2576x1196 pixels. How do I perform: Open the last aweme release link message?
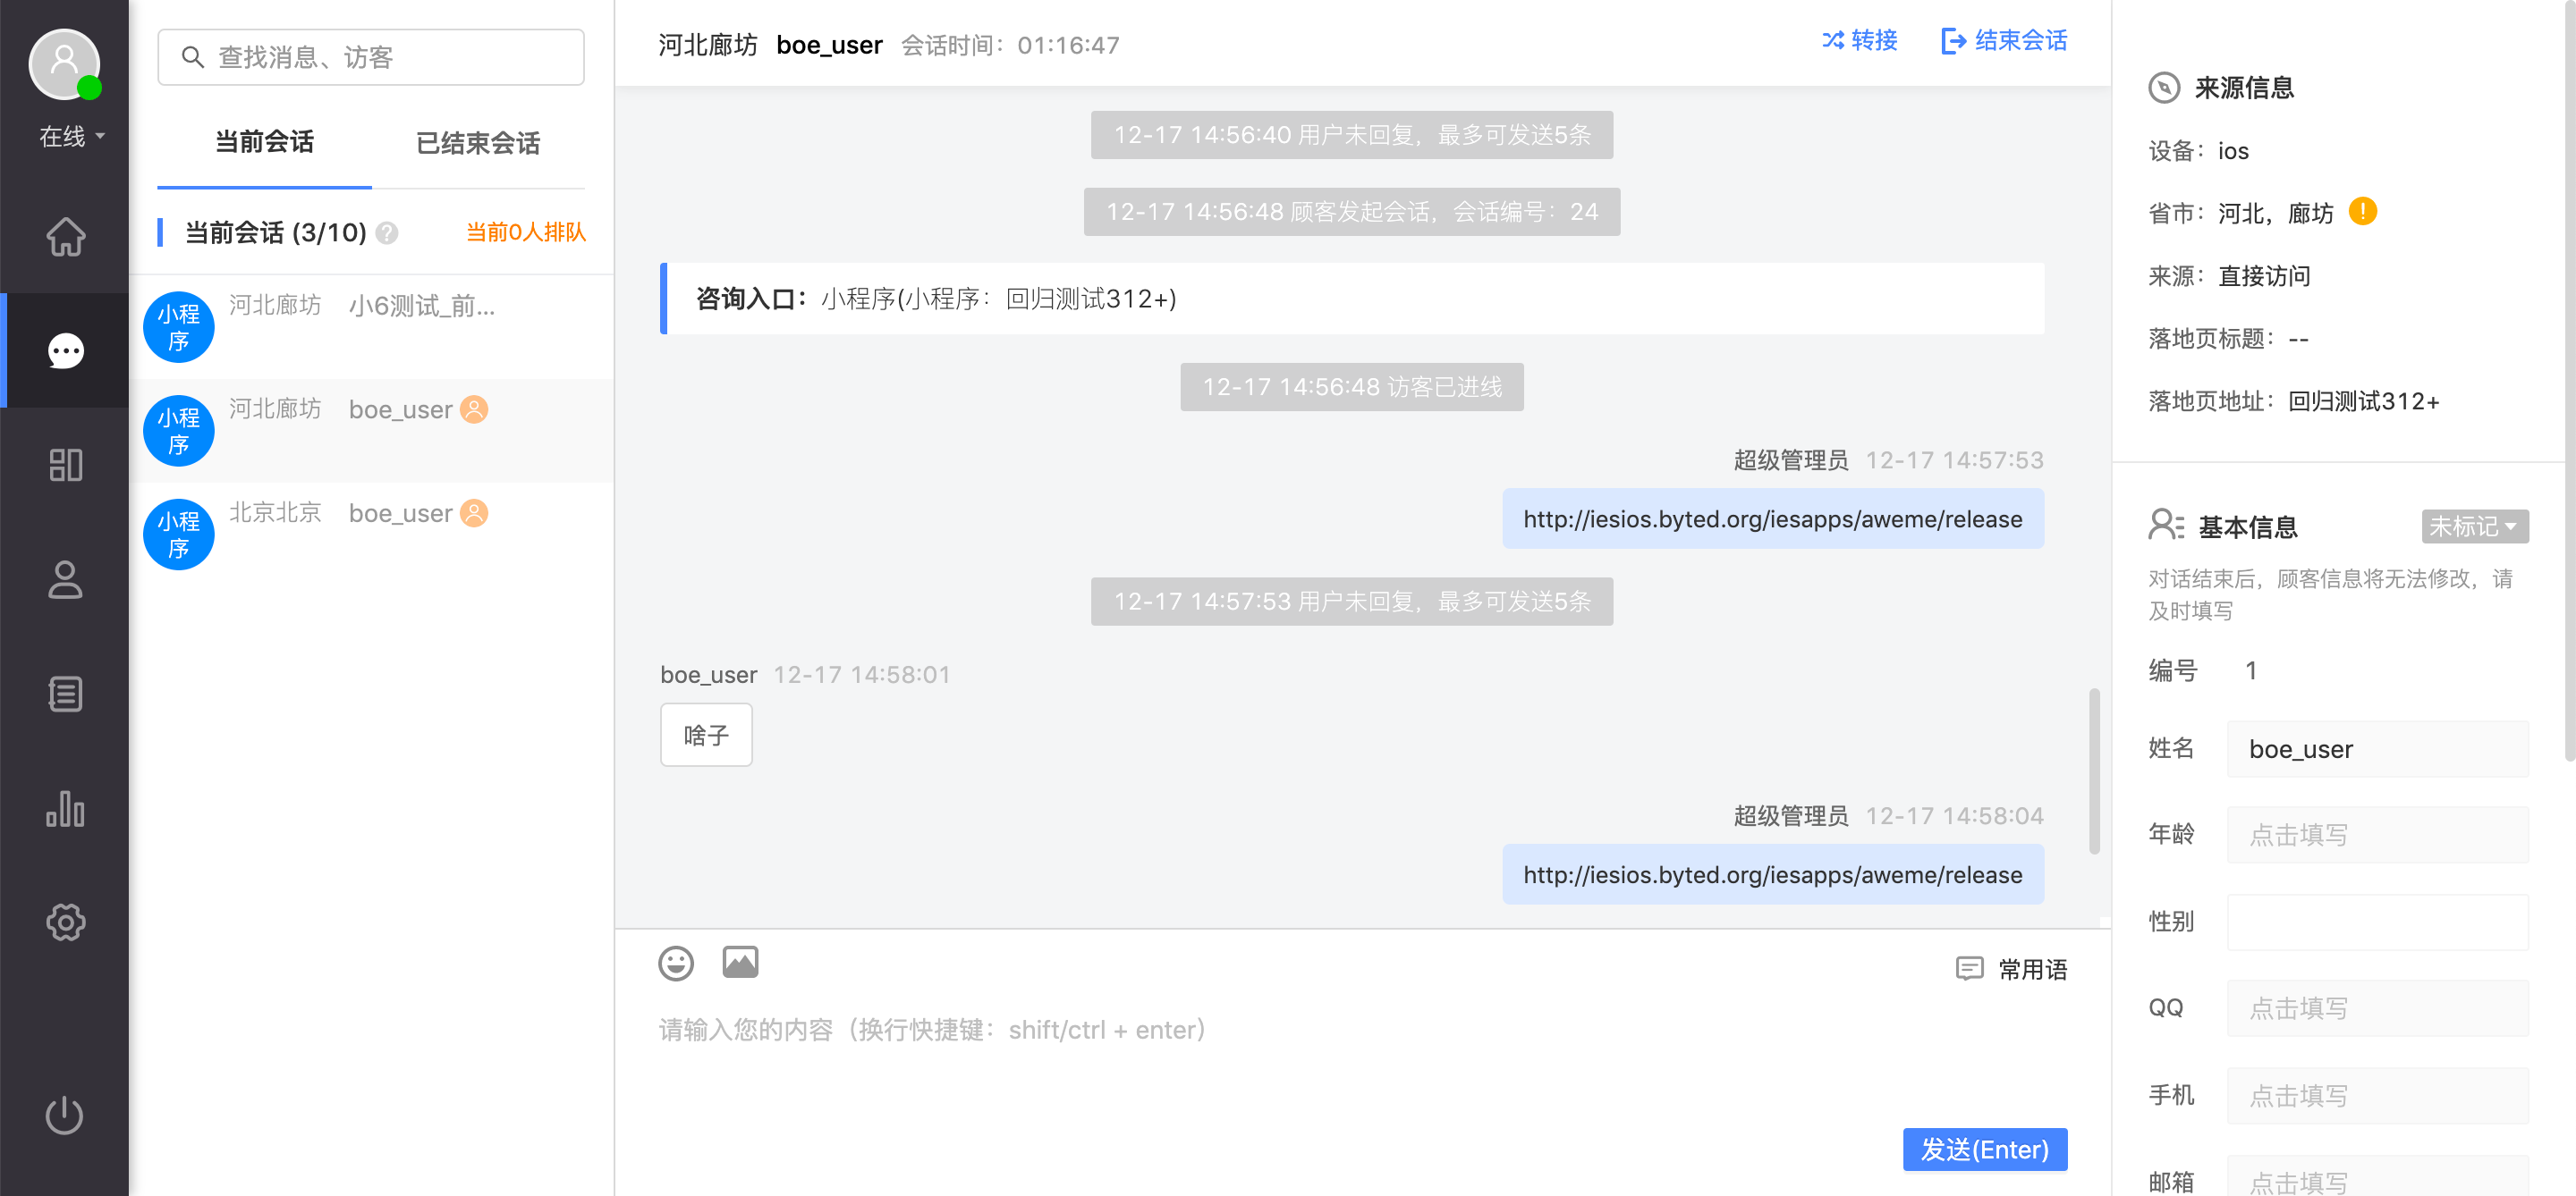click(x=1772, y=875)
